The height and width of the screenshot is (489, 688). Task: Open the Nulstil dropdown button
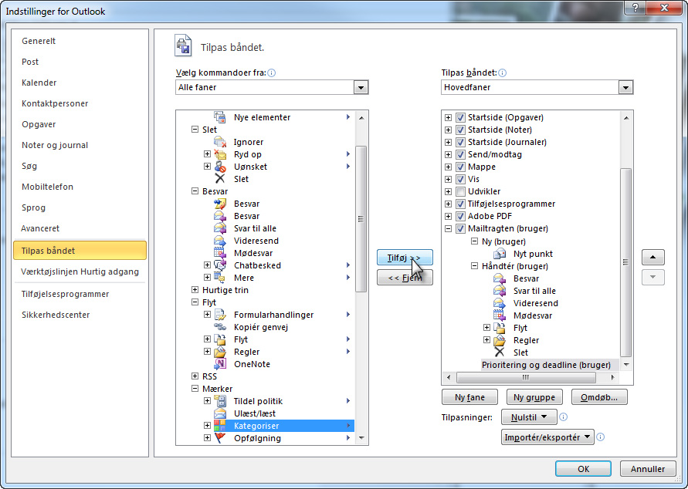529,417
